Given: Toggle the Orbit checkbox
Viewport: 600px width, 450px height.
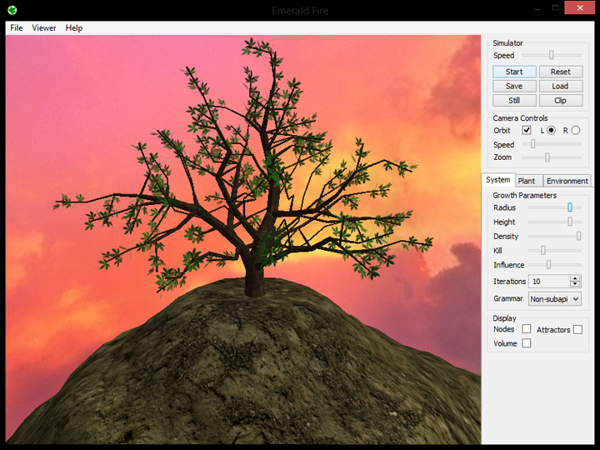Looking at the screenshot, I should coord(526,130).
